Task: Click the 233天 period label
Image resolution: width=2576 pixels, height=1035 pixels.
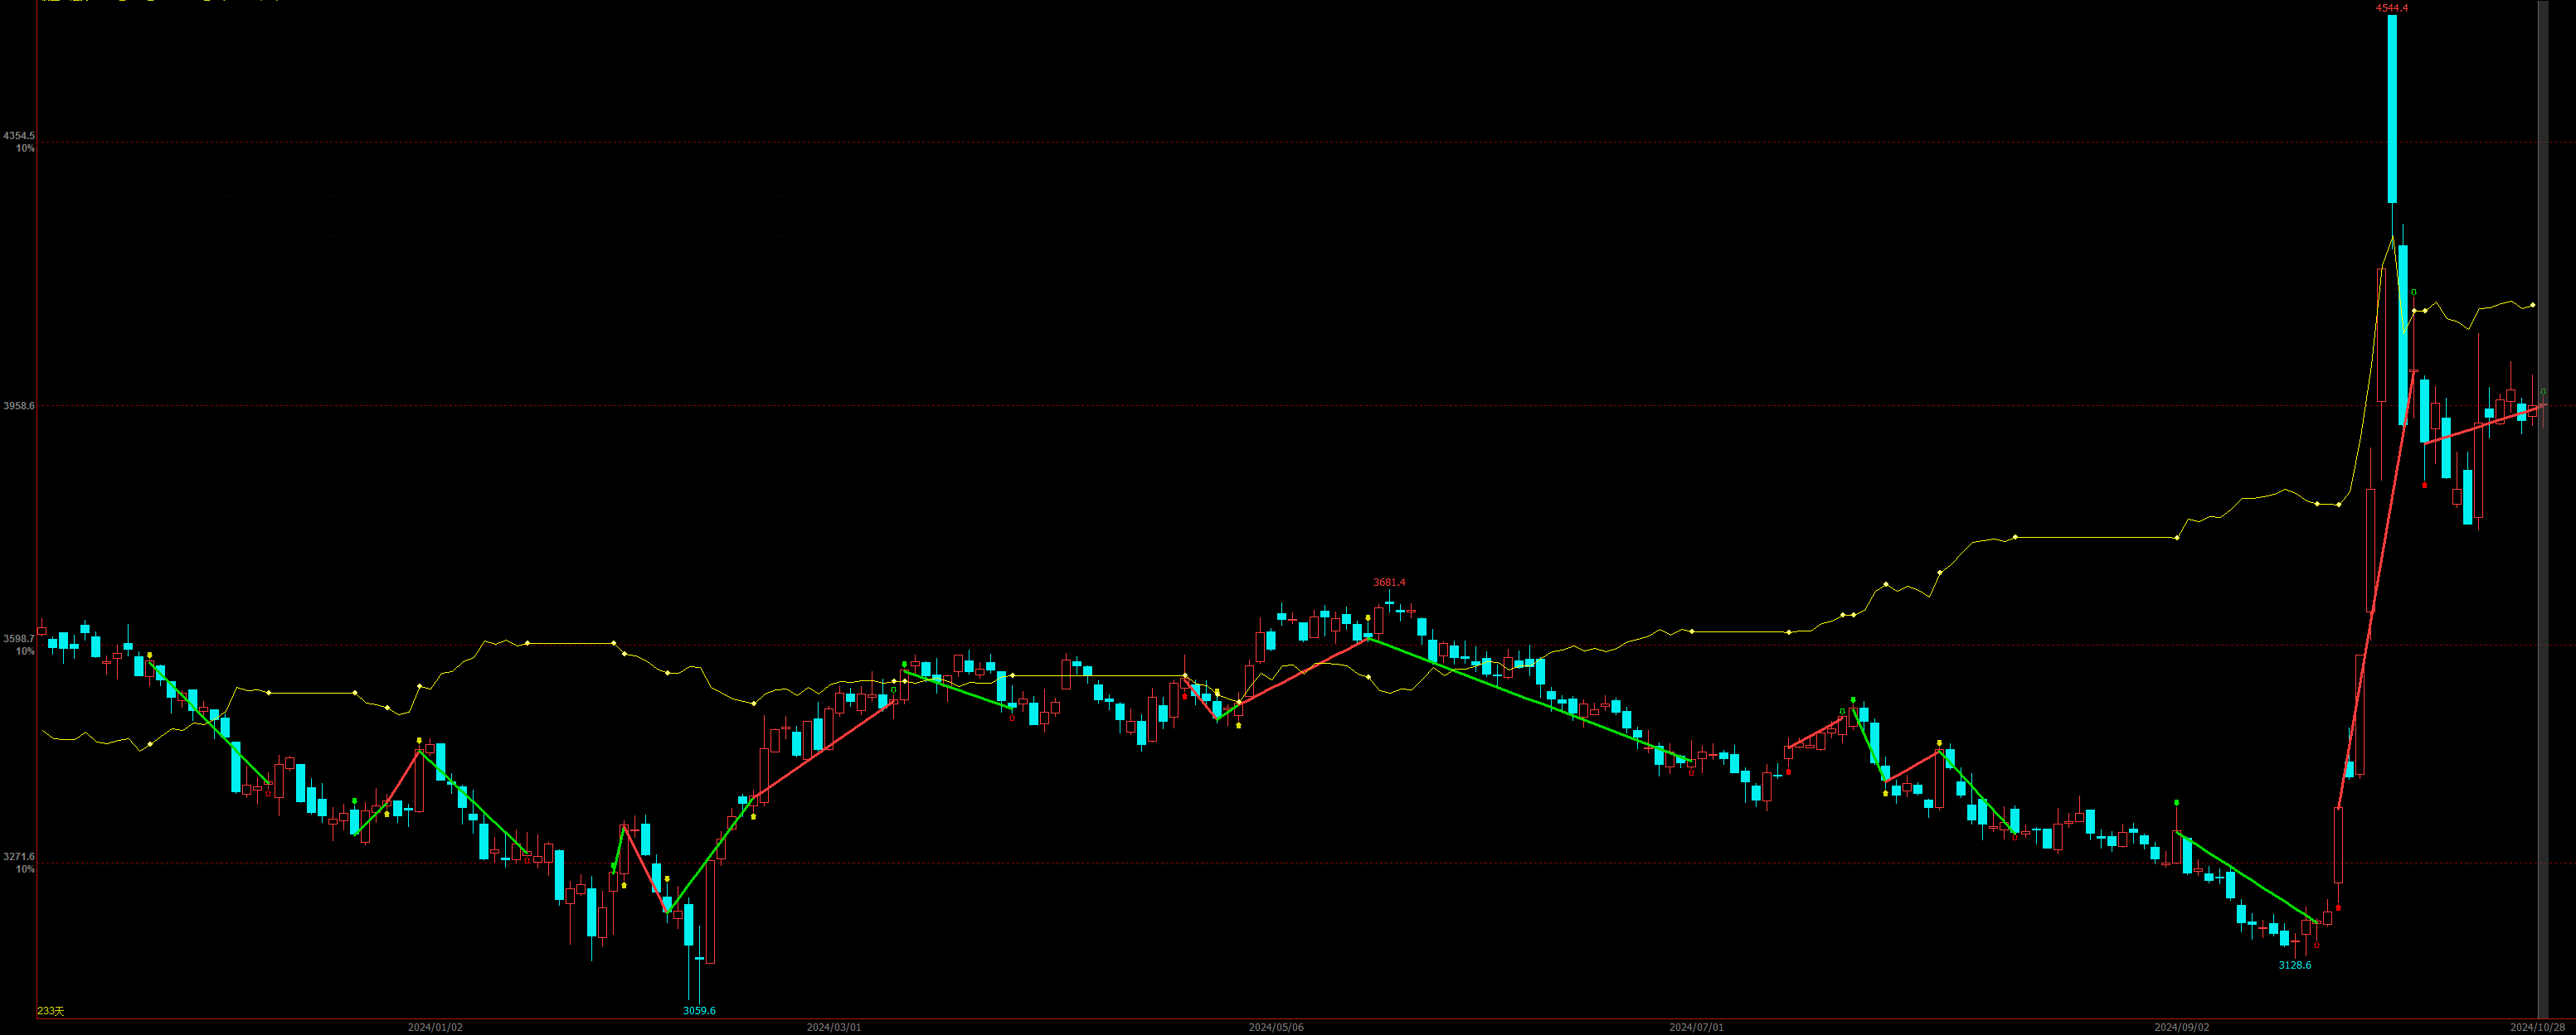Action: click(x=50, y=1011)
